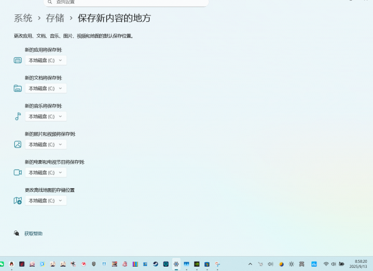Click the video camera icon for movies

[x=17, y=173]
